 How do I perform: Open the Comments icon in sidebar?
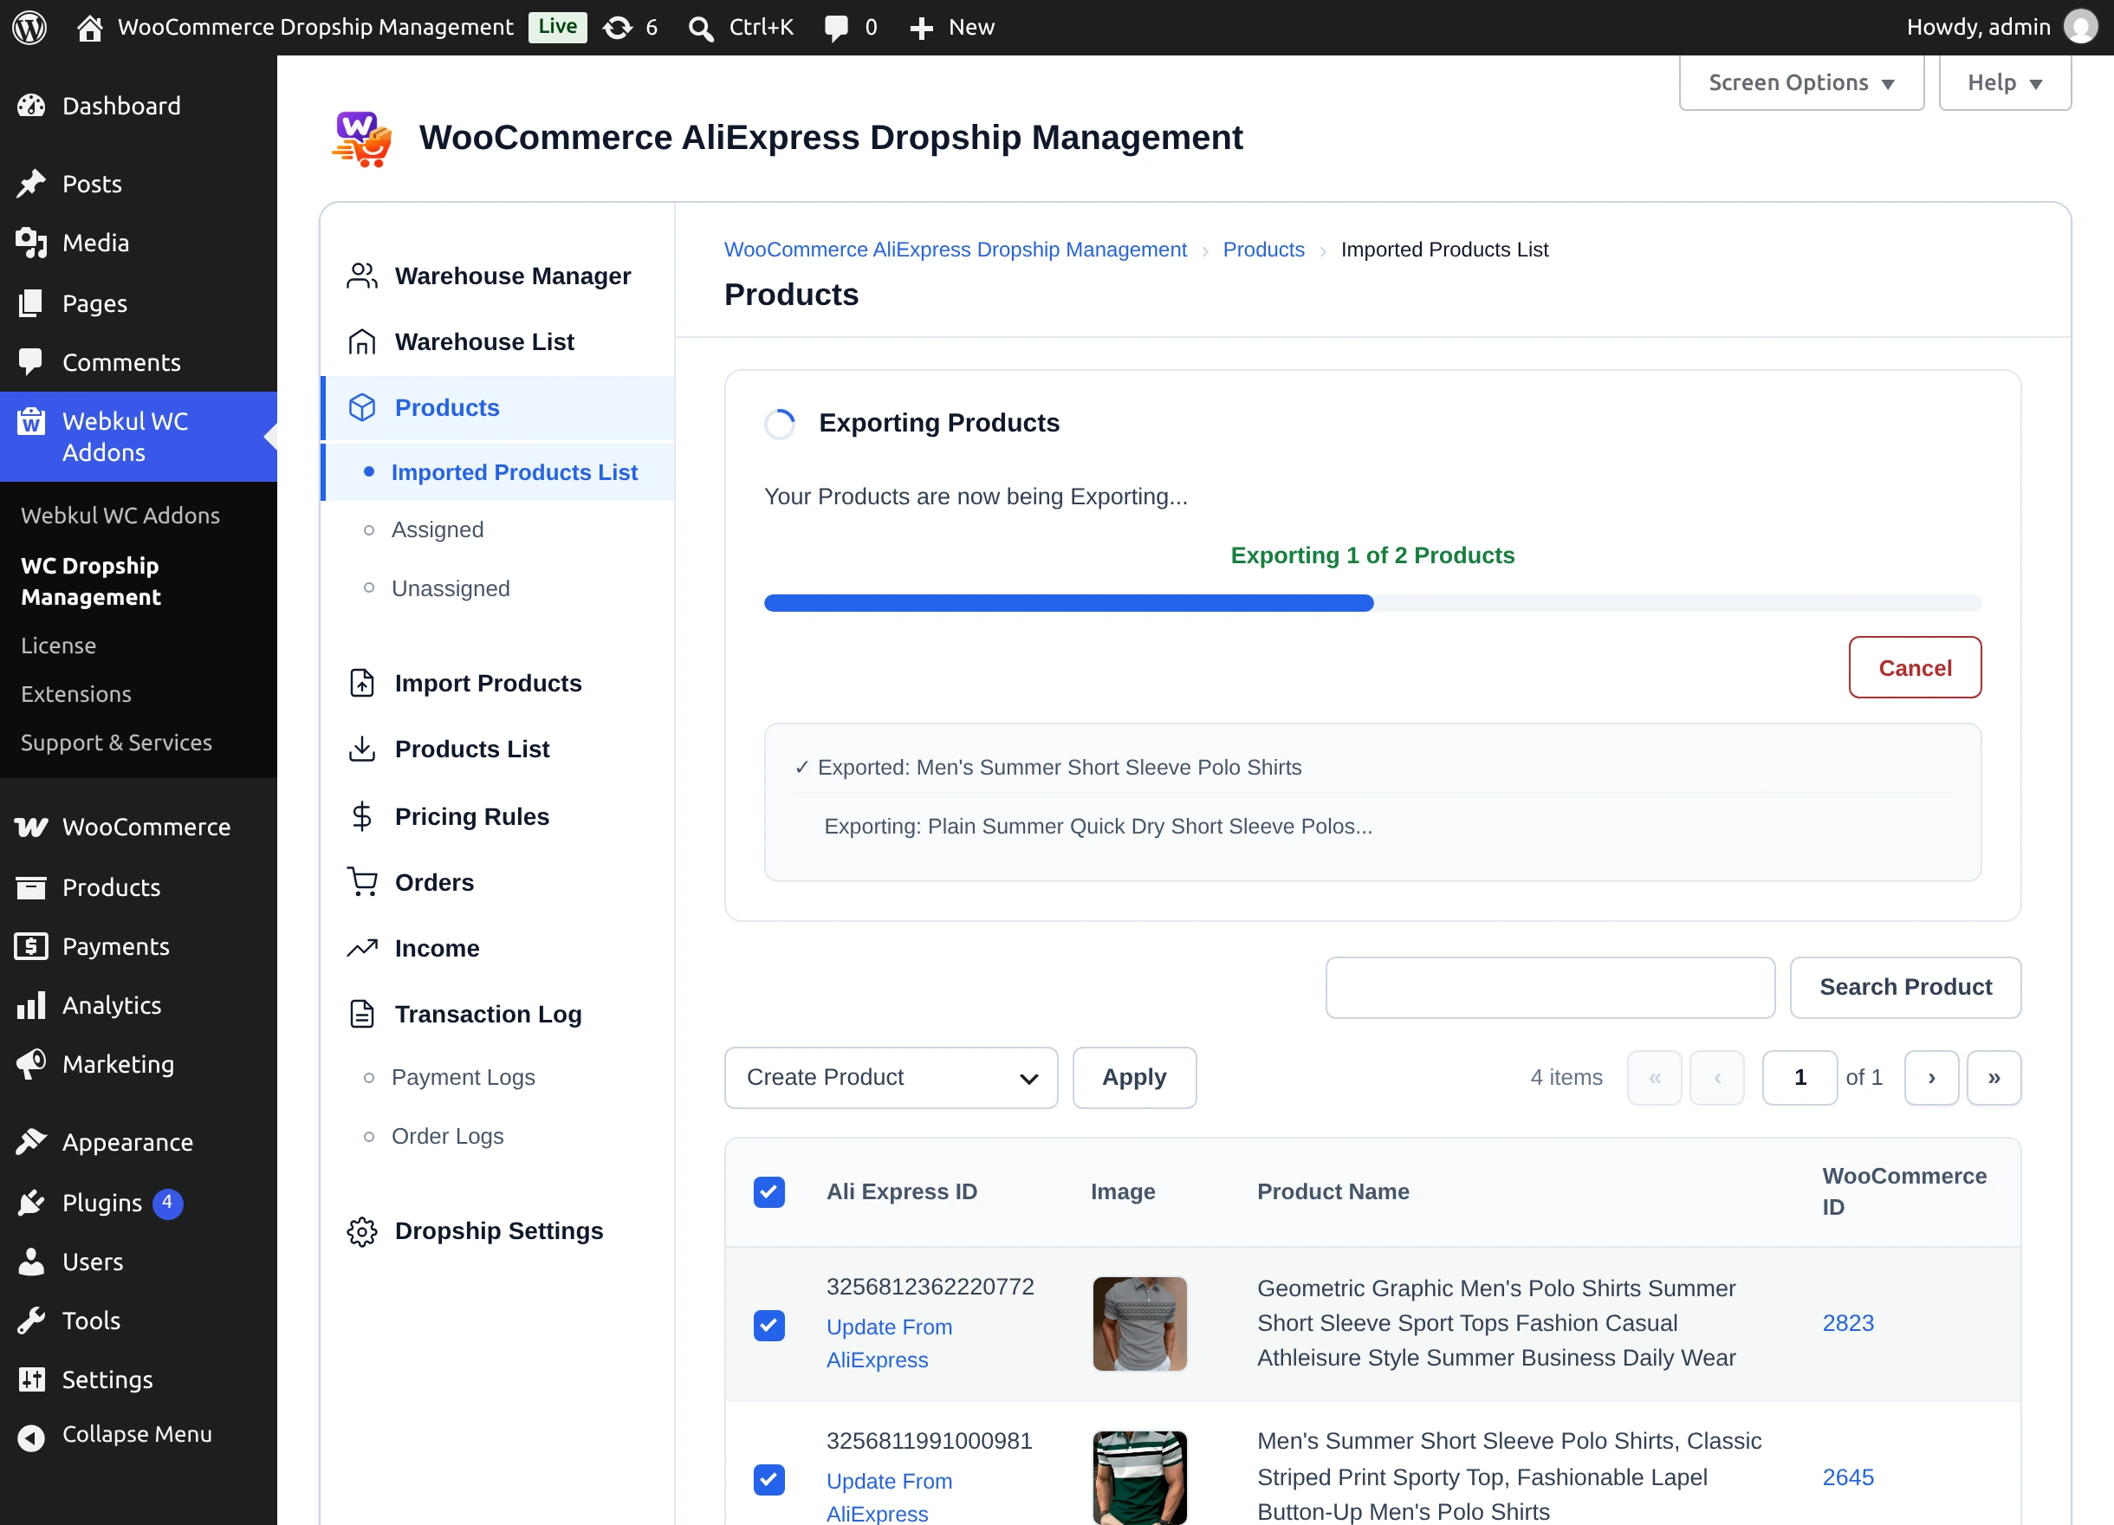click(31, 361)
